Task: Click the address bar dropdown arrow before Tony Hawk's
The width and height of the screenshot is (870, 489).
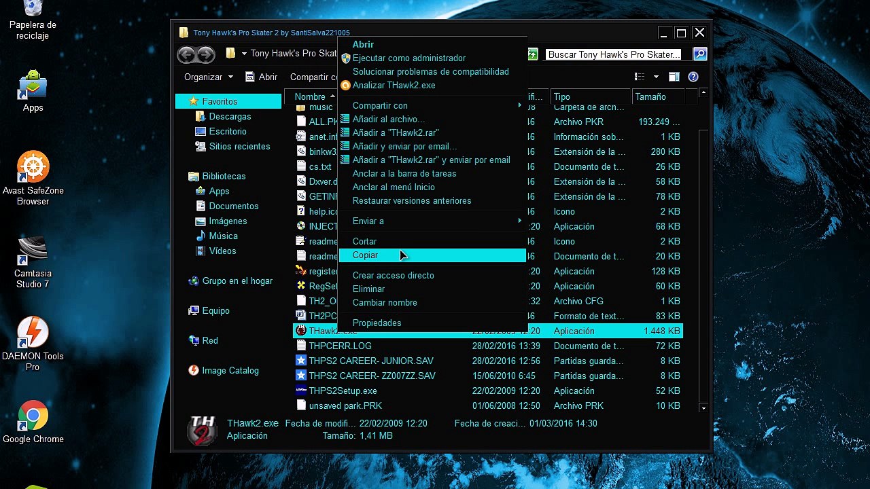Action: tap(243, 54)
